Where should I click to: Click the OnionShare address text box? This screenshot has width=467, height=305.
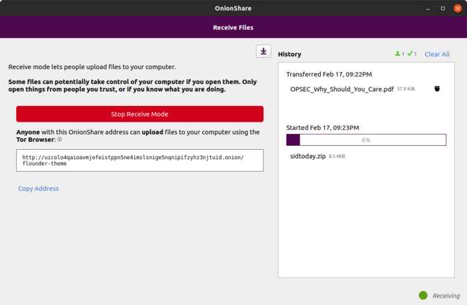coord(139,160)
